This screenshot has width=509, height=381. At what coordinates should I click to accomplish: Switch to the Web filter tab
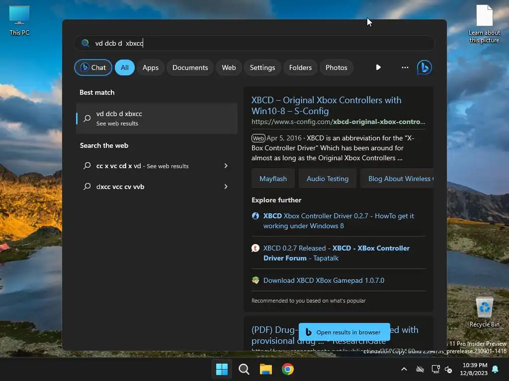pos(229,67)
